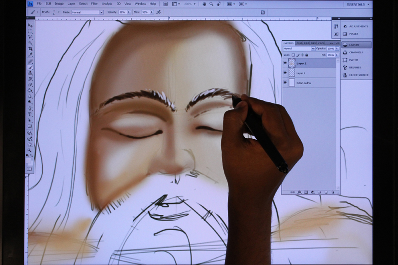Click the Hand tool in the top bar
The width and height of the screenshot is (398, 265).
(x=204, y=3)
